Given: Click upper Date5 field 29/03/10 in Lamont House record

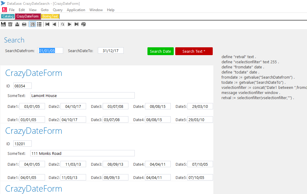Looking at the screenshot, I should [200, 107].
